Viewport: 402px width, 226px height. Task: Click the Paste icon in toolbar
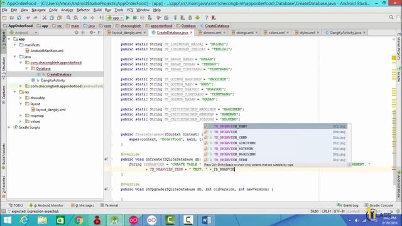click(59, 18)
